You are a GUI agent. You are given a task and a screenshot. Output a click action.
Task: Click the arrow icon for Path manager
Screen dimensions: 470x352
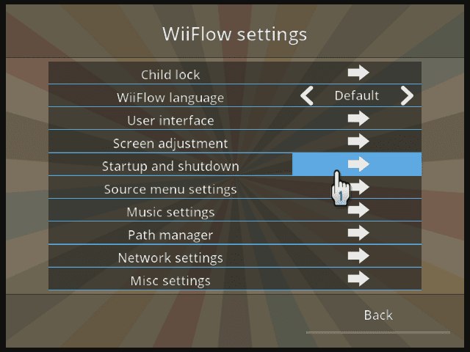pyautogui.click(x=358, y=233)
